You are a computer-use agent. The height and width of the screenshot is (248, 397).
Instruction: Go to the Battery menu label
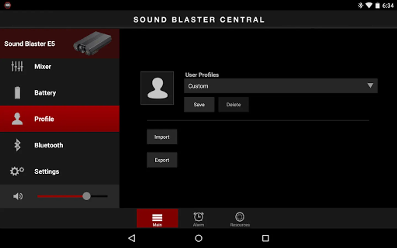(45, 93)
